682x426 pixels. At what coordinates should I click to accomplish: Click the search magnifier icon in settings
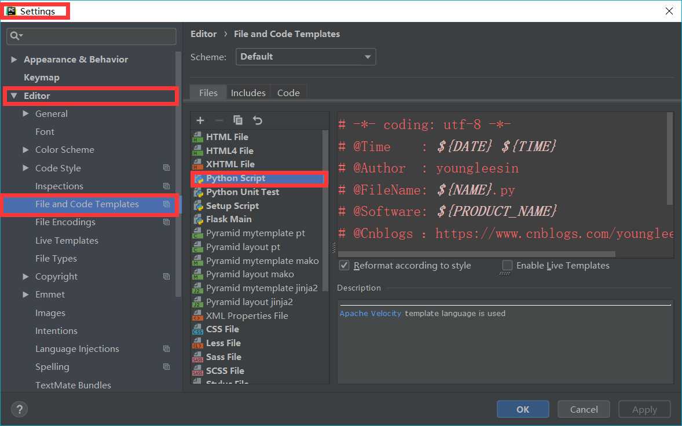[x=15, y=36]
